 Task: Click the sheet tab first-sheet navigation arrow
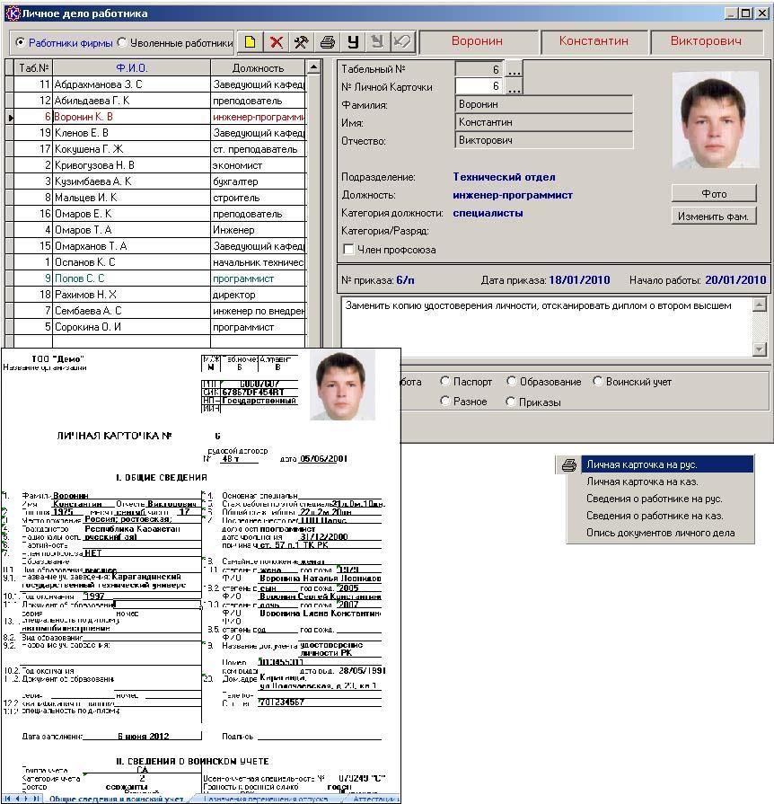click(8, 799)
